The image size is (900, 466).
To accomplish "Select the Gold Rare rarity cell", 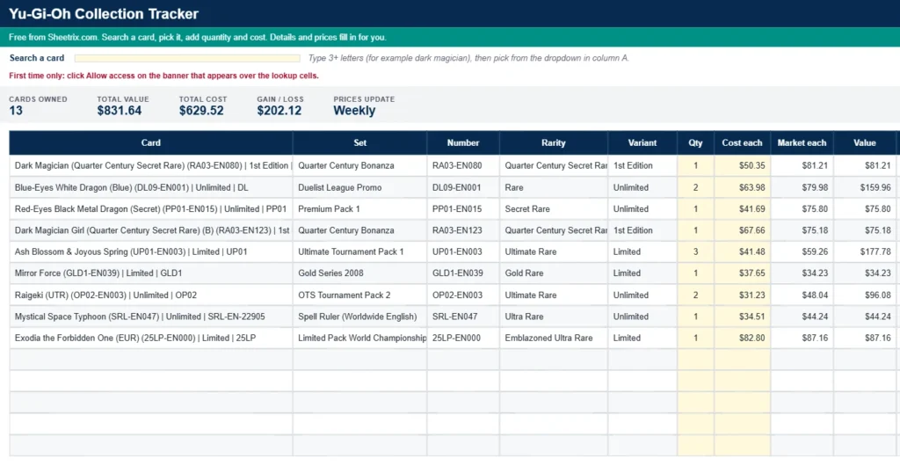I will 554,273.
